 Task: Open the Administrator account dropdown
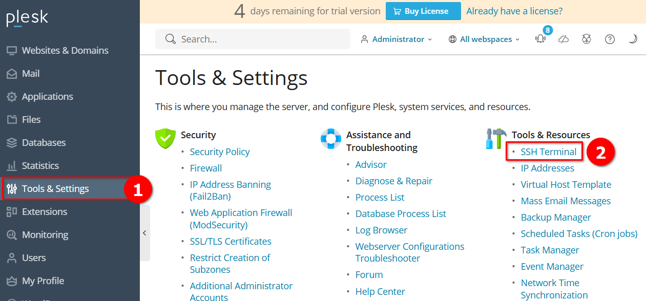click(x=397, y=39)
